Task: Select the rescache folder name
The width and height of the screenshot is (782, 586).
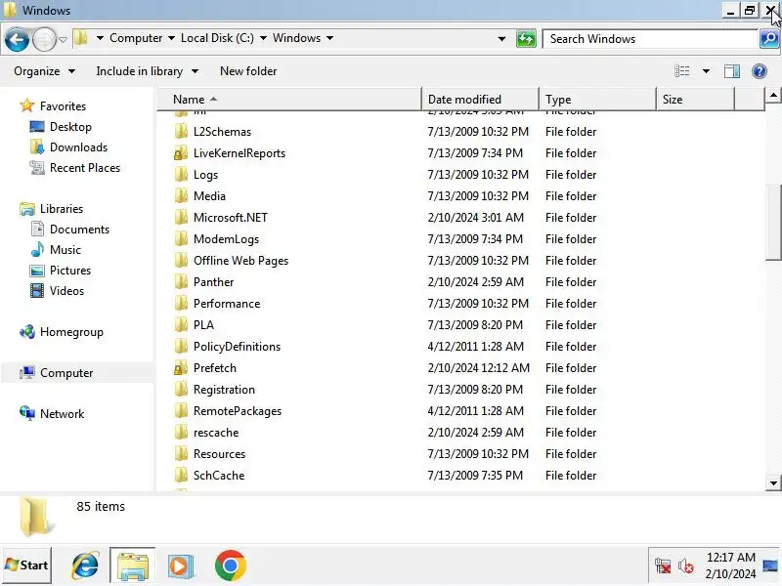Action: [216, 432]
